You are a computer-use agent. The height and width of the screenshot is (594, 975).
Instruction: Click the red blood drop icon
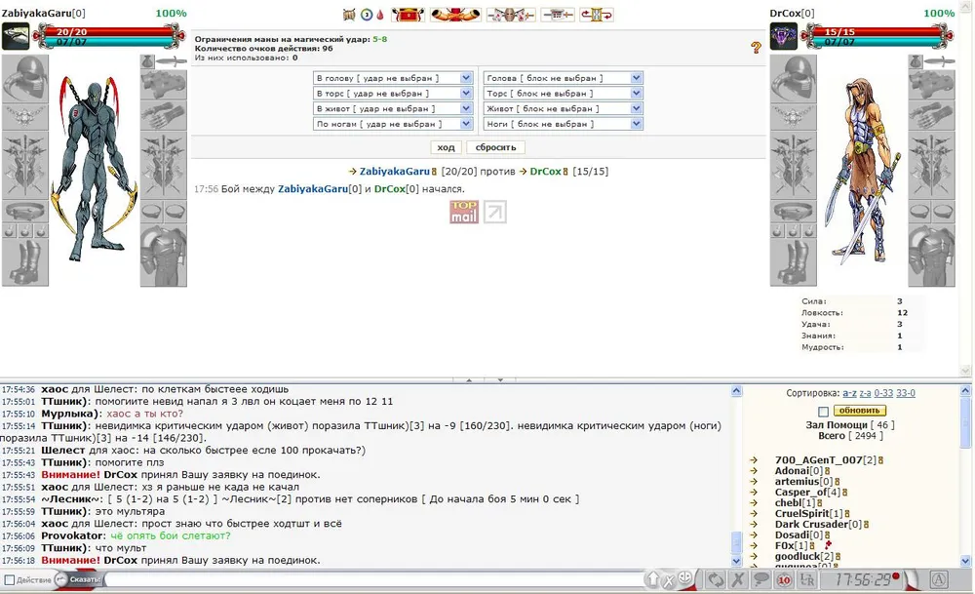coord(380,15)
